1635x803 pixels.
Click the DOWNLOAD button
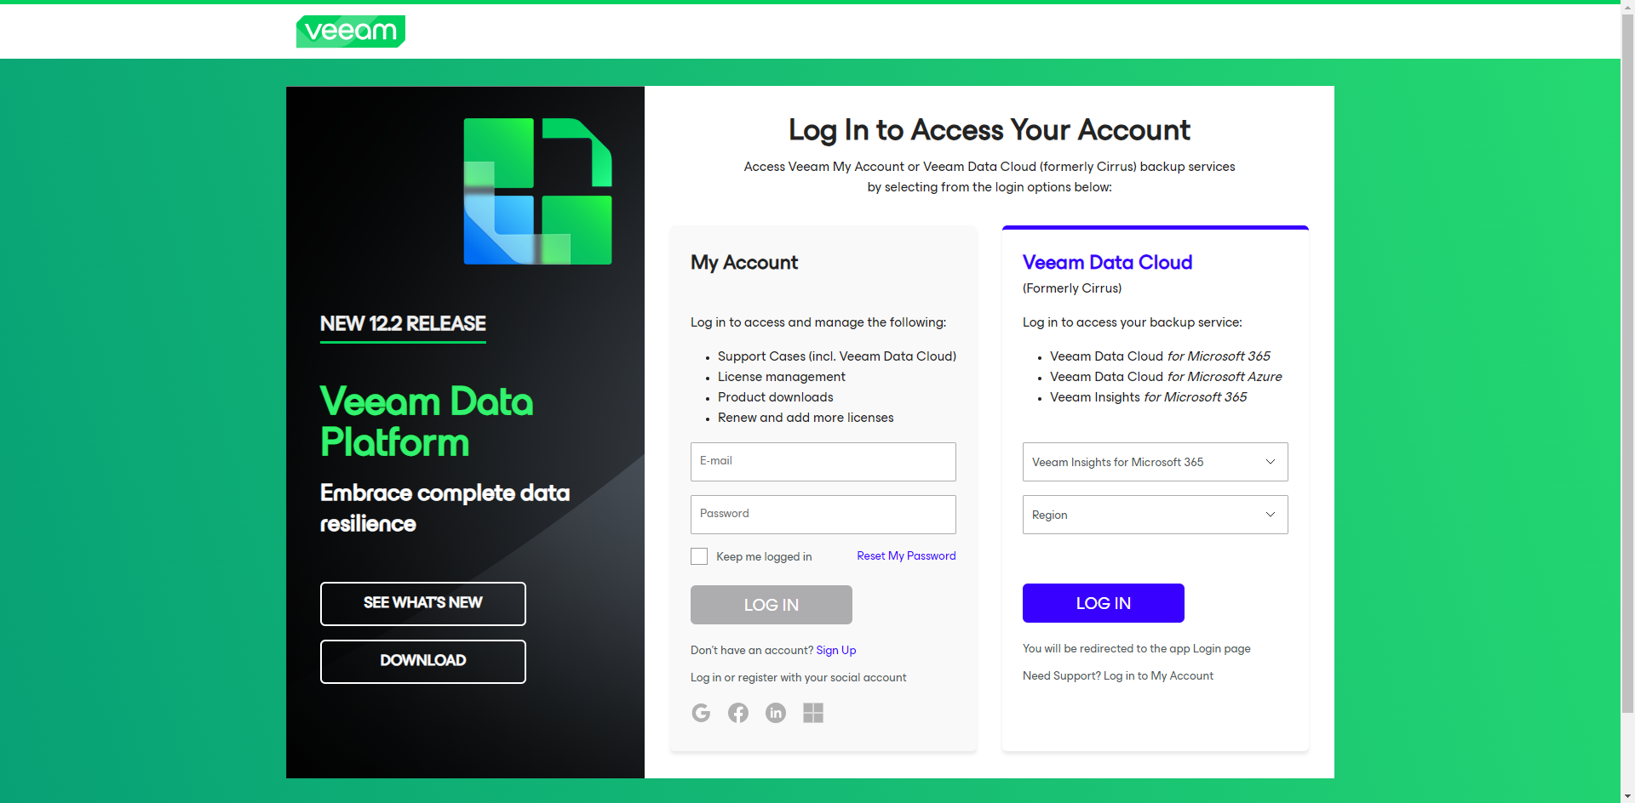tap(423, 662)
